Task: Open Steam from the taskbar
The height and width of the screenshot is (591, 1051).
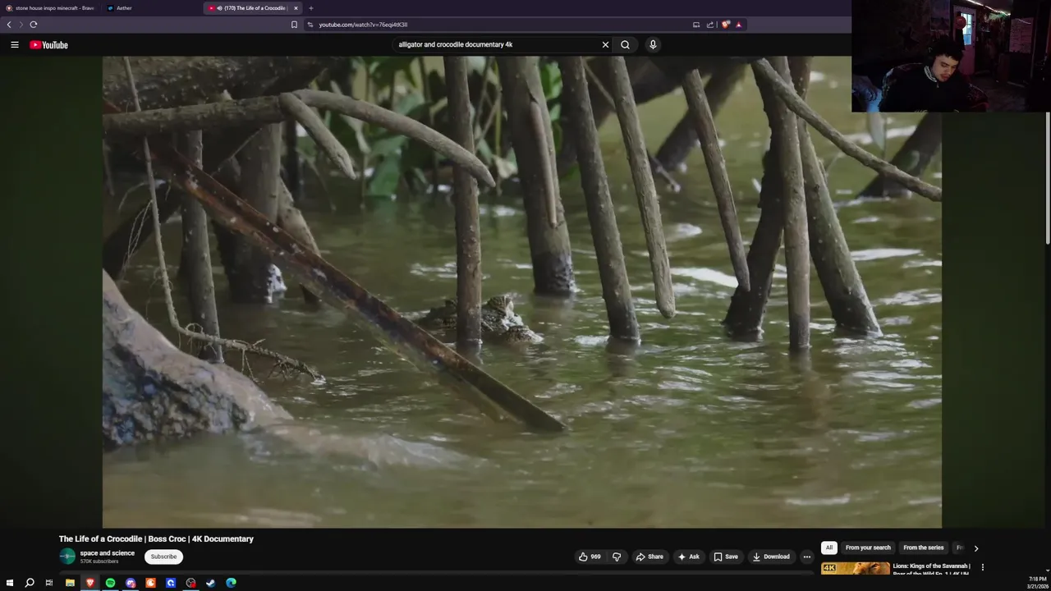Action: tap(211, 583)
